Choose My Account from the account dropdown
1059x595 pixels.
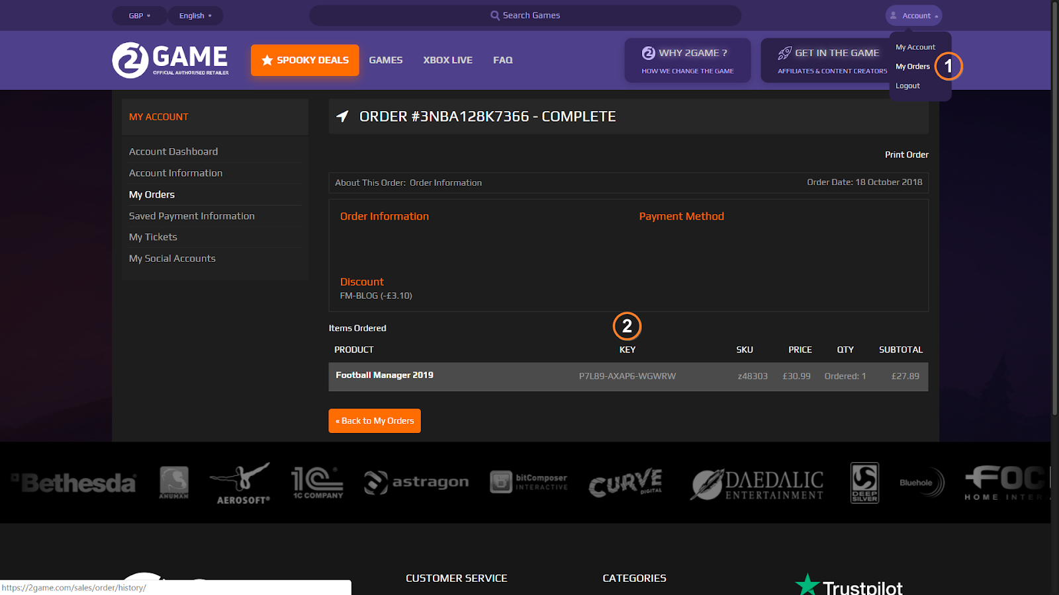click(x=915, y=47)
